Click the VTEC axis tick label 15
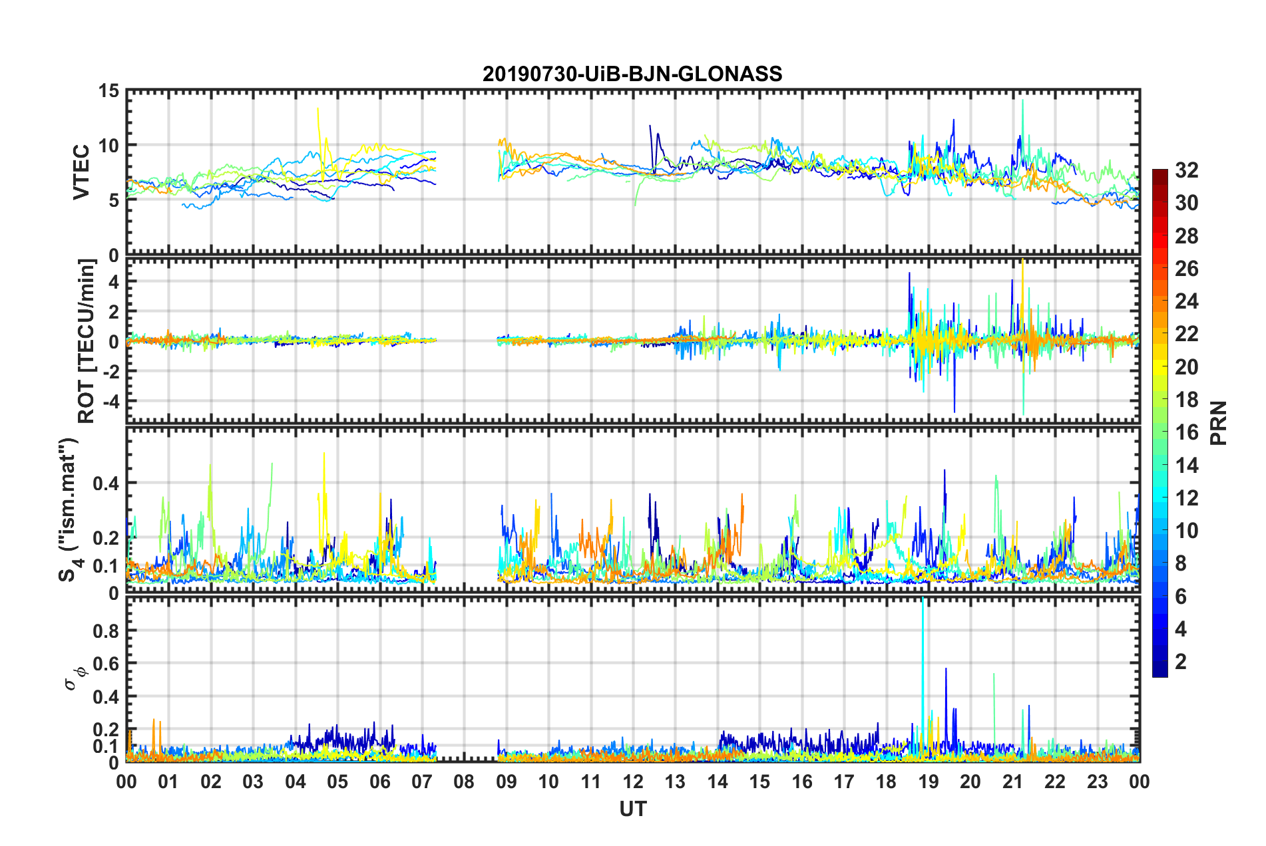 coord(108,90)
